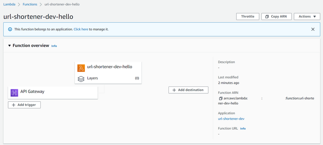The height and width of the screenshot is (145, 323).
Task: Follow the 'Click here' link in the banner
Action: pyautogui.click(x=81, y=29)
